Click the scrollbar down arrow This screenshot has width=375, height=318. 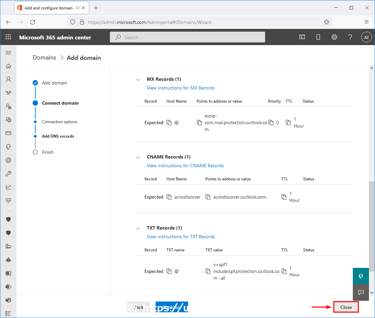tap(372, 293)
